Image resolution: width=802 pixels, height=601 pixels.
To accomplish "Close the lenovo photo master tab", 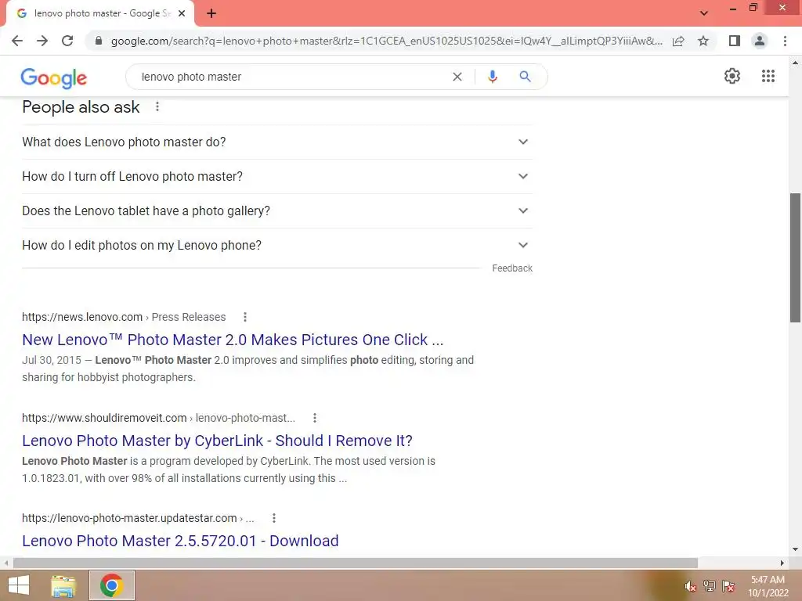I will click(182, 13).
